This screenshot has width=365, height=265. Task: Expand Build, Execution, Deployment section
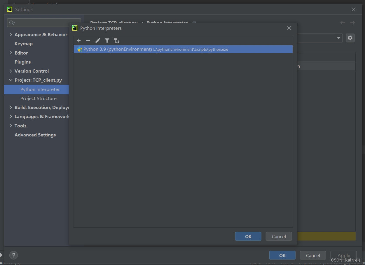(11, 108)
